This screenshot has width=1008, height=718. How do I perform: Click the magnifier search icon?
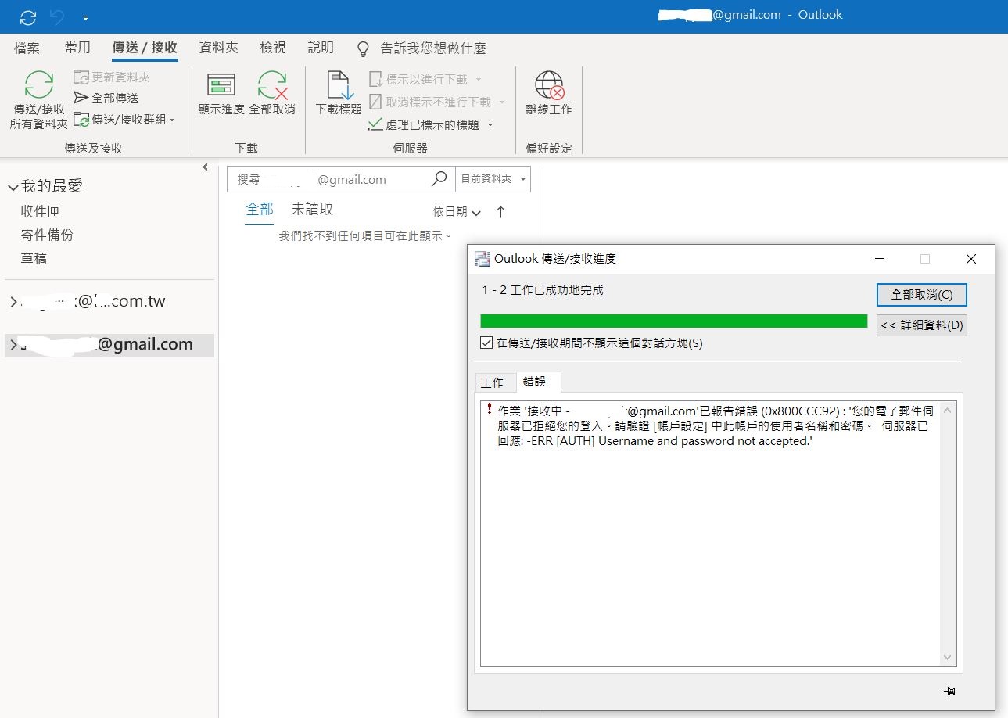(439, 179)
